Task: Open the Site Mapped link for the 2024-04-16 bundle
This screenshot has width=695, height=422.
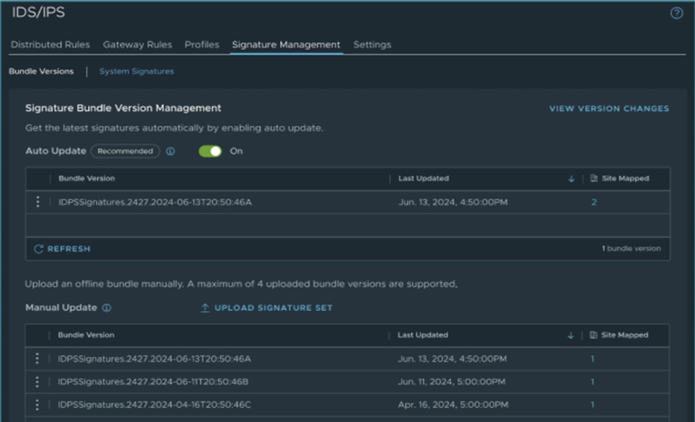Action: point(592,405)
